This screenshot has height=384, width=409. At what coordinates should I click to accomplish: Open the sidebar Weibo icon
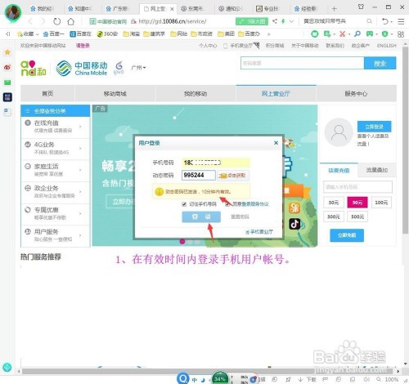point(7,67)
